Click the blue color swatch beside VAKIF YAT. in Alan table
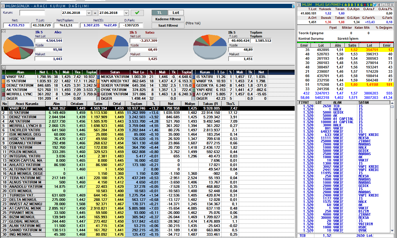Screen dimensions: 397x238 point(3,77)
